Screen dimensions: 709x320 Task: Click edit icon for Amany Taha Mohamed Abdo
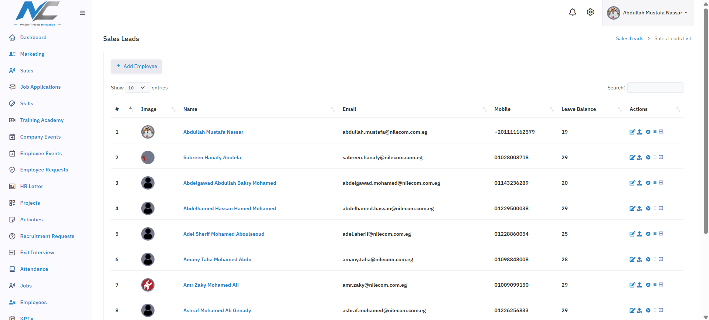coord(632,259)
